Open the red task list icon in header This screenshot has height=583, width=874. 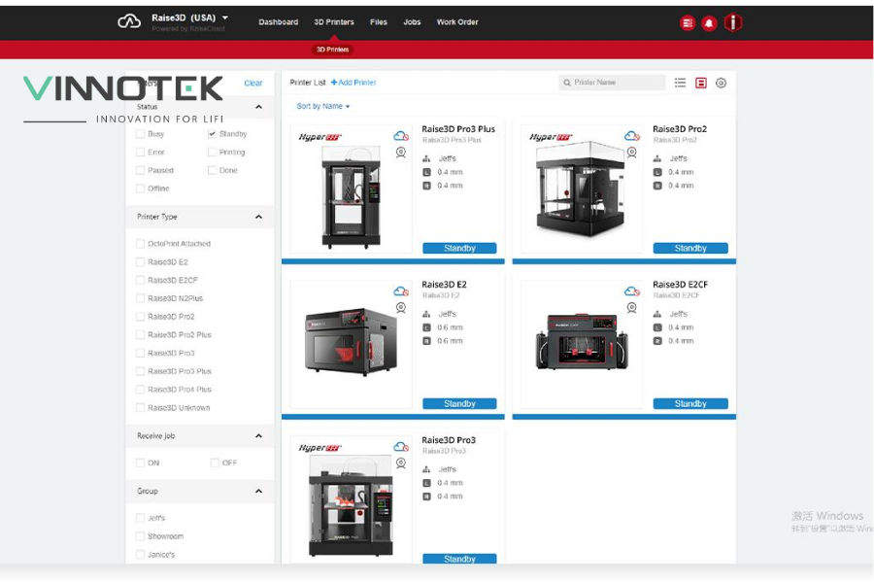[x=688, y=23]
